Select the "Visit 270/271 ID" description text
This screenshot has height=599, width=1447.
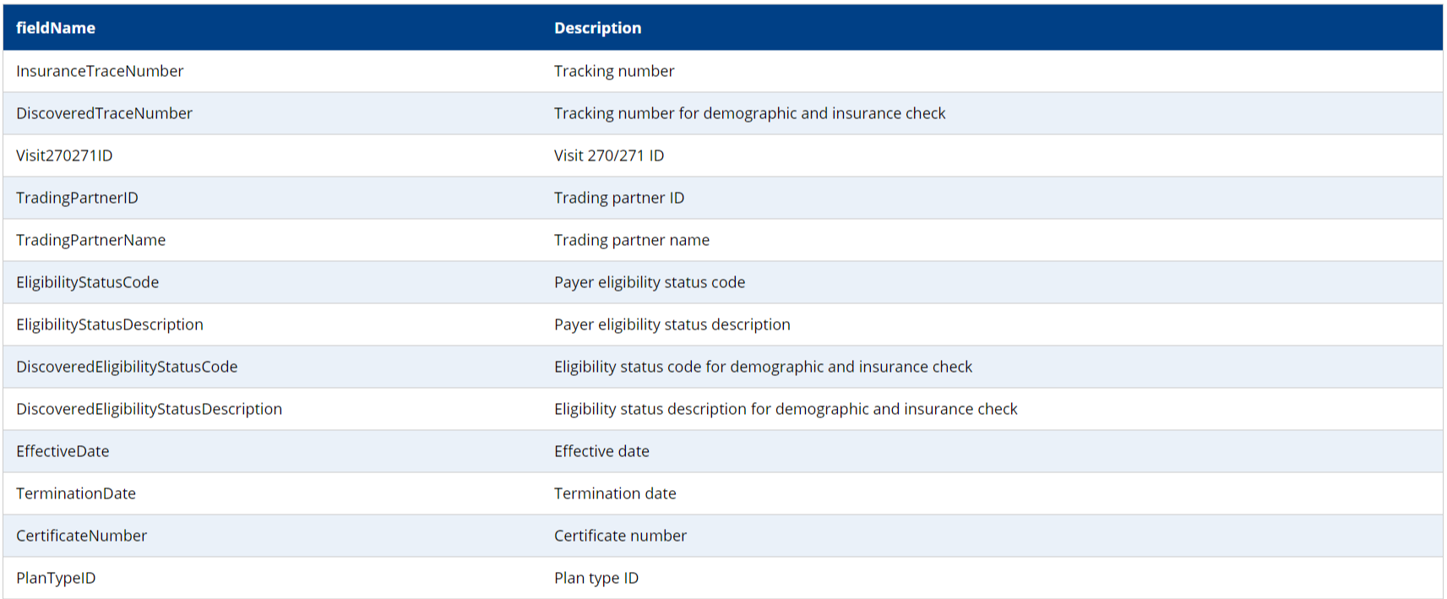click(609, 155)
